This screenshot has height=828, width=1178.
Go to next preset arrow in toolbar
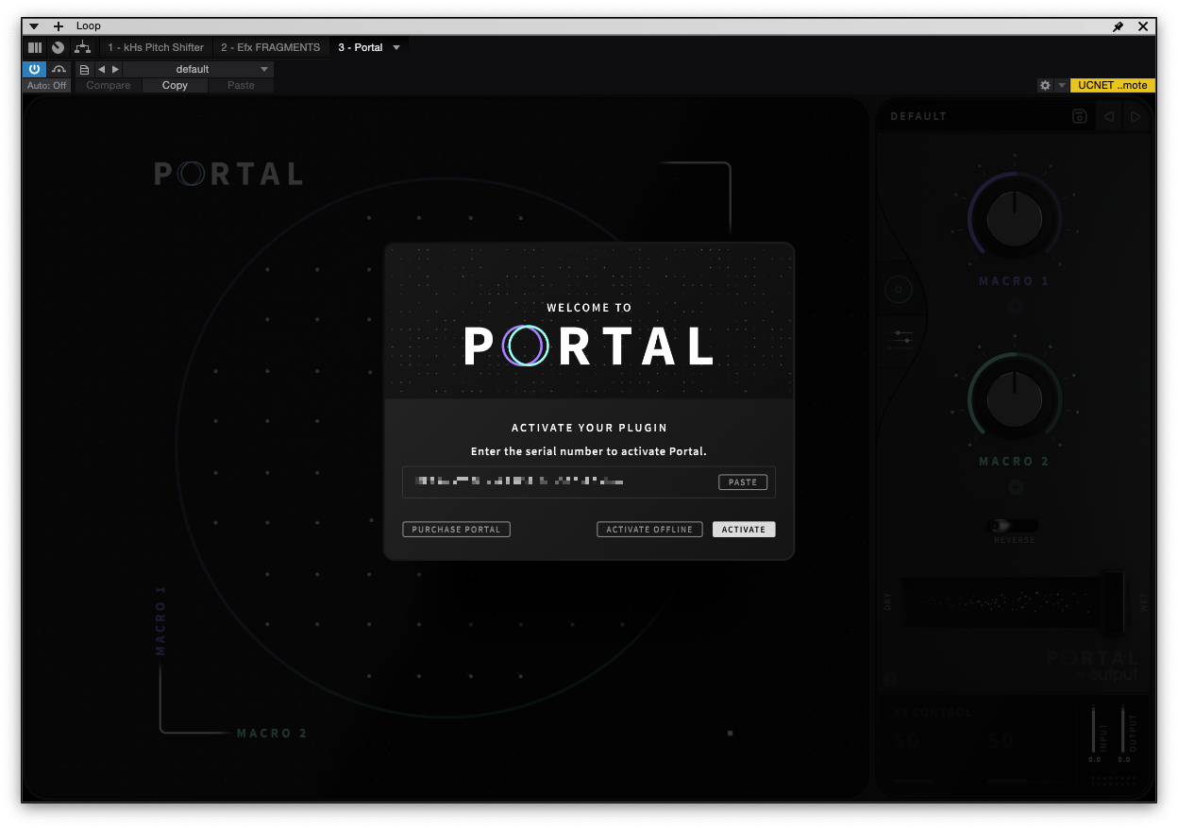point(116,69)
